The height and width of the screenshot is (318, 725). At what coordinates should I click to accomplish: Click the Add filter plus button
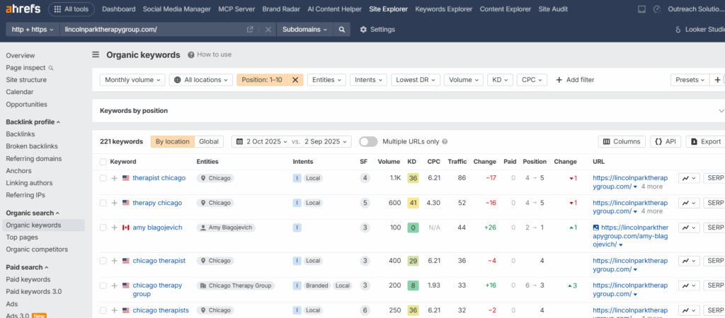575,80
